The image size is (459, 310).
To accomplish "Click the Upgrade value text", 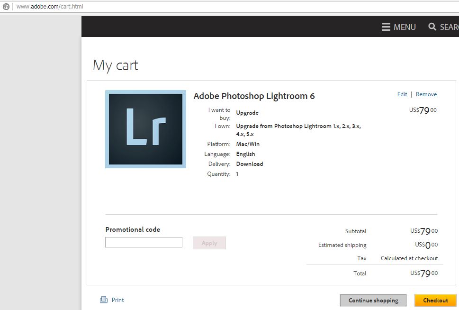I will pos(247,113).
